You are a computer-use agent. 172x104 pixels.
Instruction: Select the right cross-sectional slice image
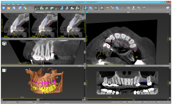pyautogui.click(x=71, y=25)
